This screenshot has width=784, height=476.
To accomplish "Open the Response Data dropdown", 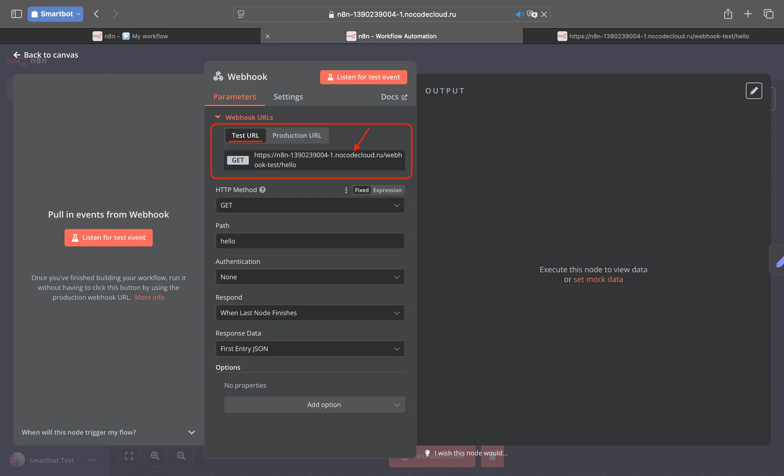I will (x=310, y=349).
